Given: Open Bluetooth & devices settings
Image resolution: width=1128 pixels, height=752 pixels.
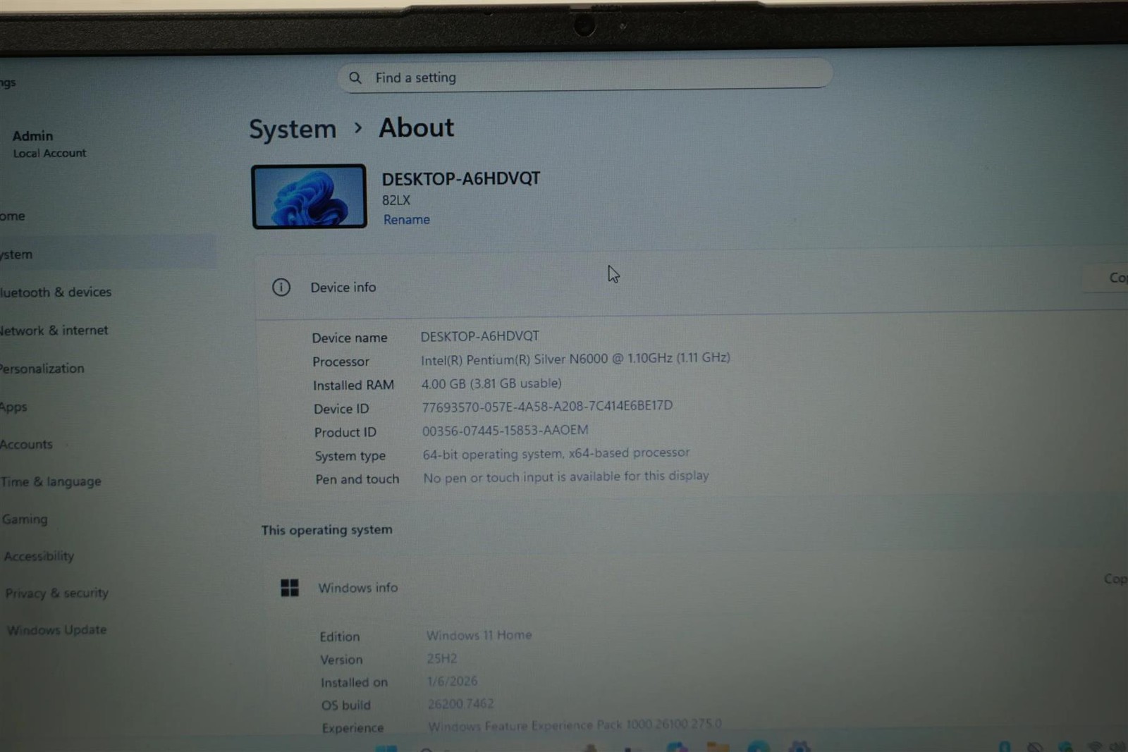Looking at the screenshot, I should (x=56, y=292).
